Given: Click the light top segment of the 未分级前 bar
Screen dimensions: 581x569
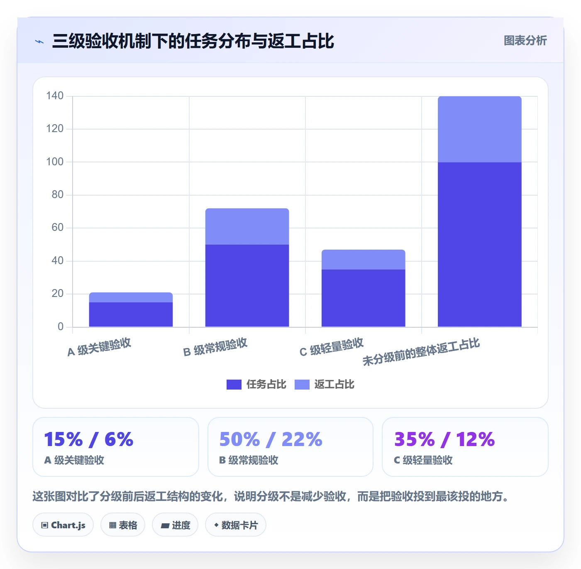Looking at the screenshot, I should click(479, 129).
